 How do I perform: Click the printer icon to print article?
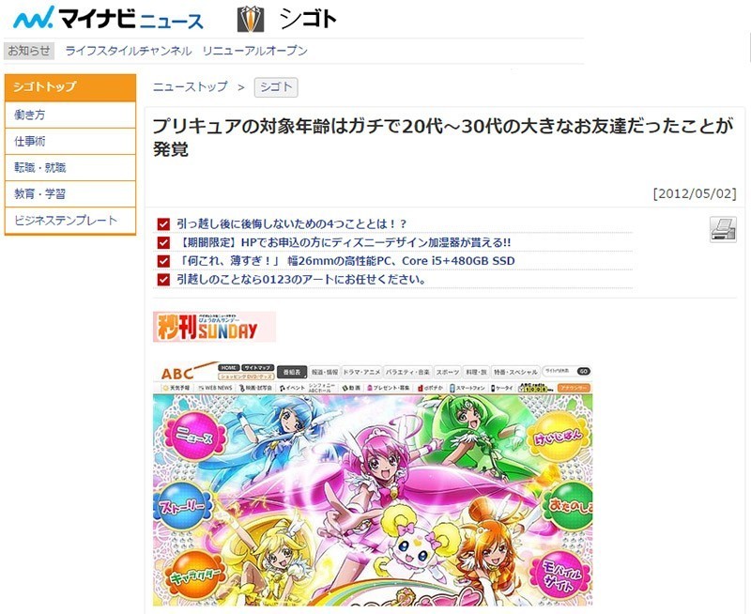pos(723,229)
